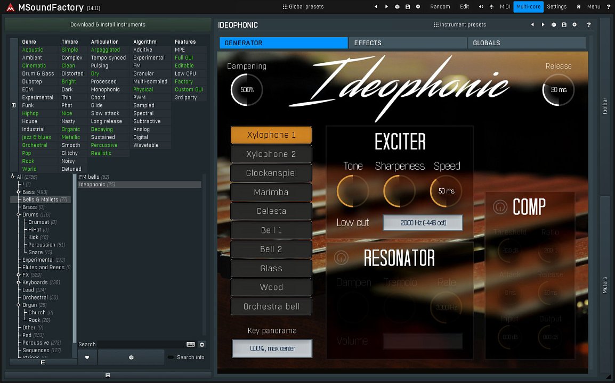Click the home icon in top bar
The width and height of the screenshot is (615, 383).
tap(578, 7)
